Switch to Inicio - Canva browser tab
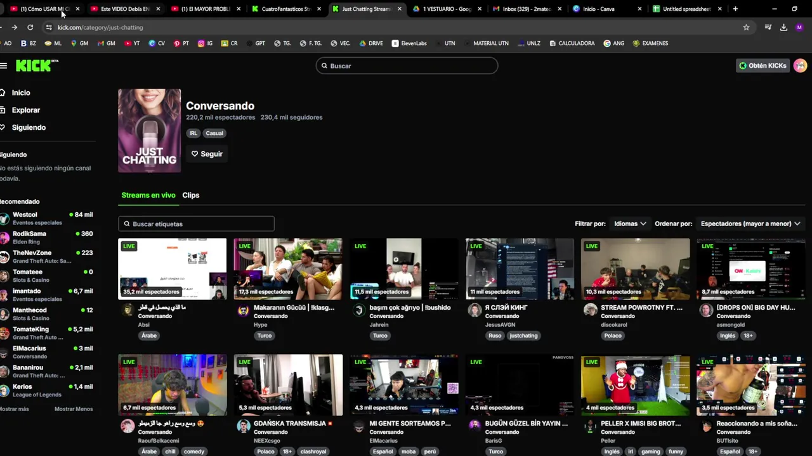The width and height of the screenshot is (812, 456). tap(607, 9)
